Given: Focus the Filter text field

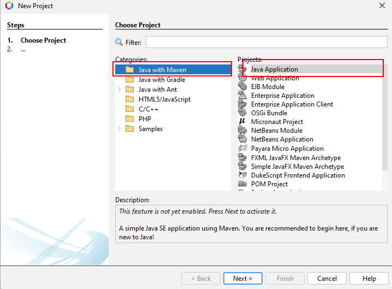Looking at the screenshot, I should [x=266, y=42].
